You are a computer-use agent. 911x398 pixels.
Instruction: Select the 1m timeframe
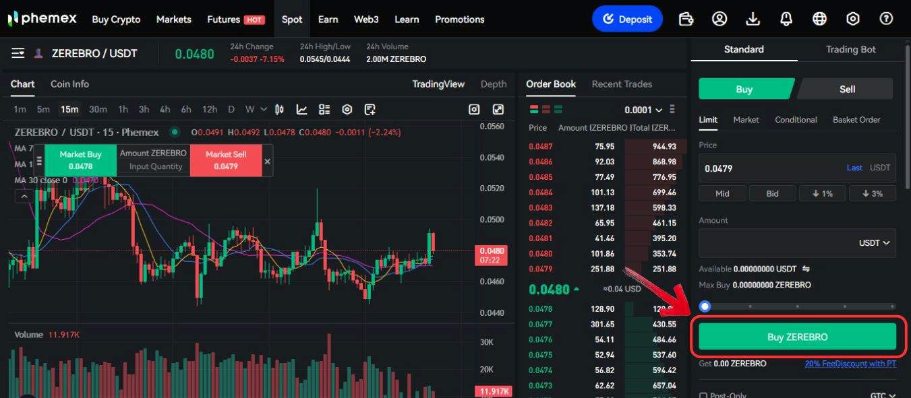click(x=20, y=109)
